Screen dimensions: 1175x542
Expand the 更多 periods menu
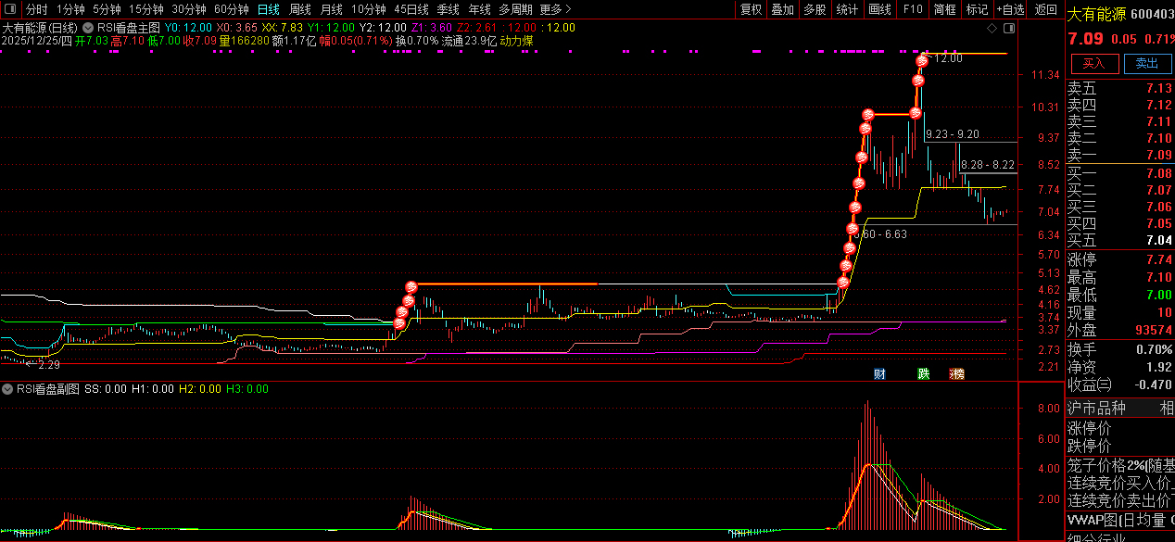[x=554, y=9]
